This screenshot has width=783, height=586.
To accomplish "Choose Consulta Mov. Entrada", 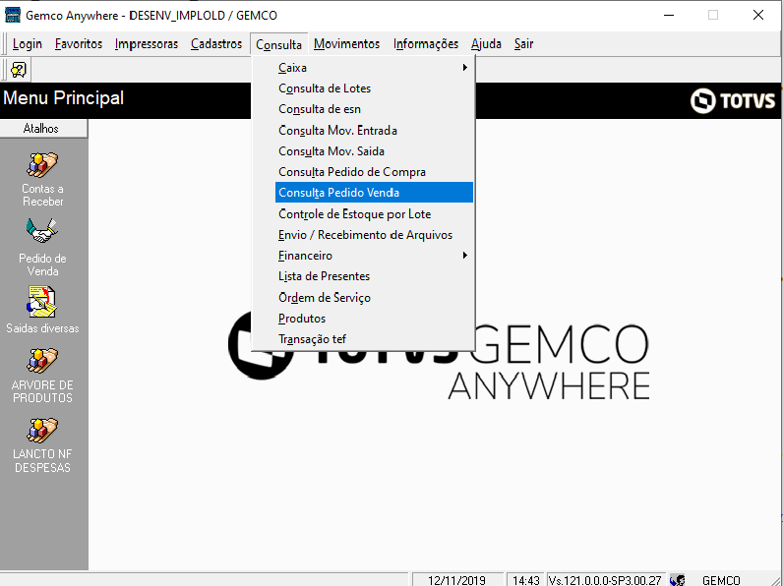I will [374, 131].
